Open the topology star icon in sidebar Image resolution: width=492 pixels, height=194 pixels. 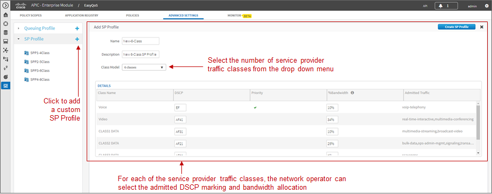point(5,50)
